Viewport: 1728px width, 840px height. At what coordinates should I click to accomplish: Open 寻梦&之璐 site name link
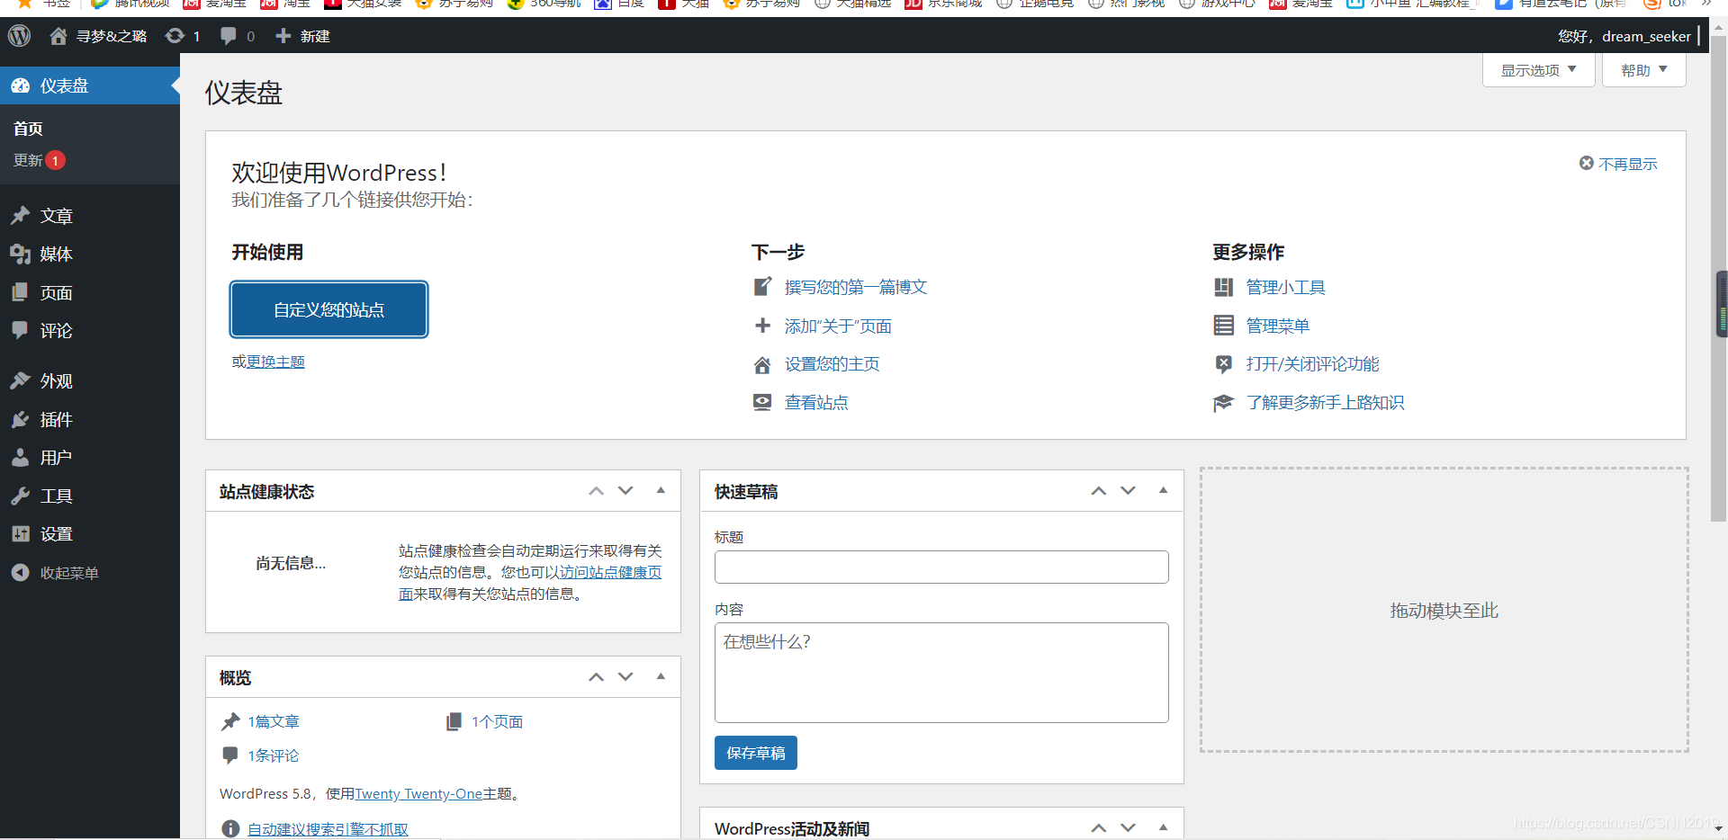click(x=111, y=36)
